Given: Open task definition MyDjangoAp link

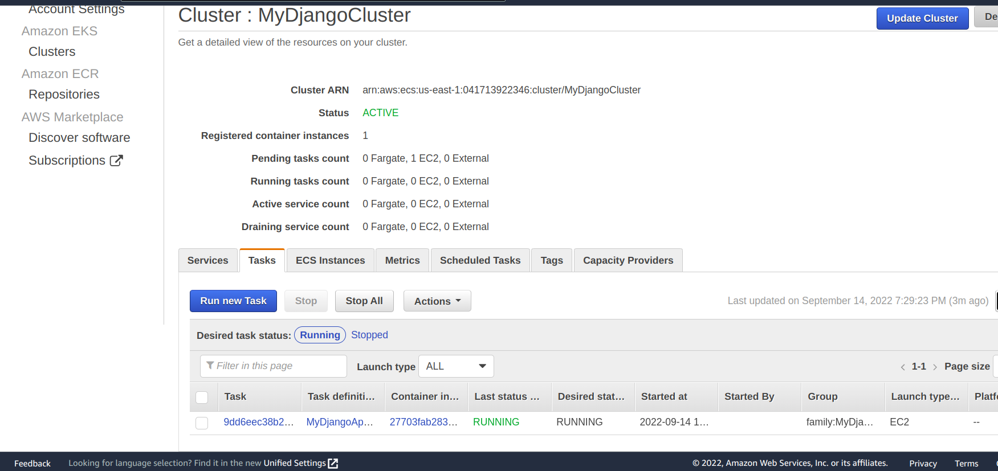Looking at the screenshot, I should click(340, 422).
